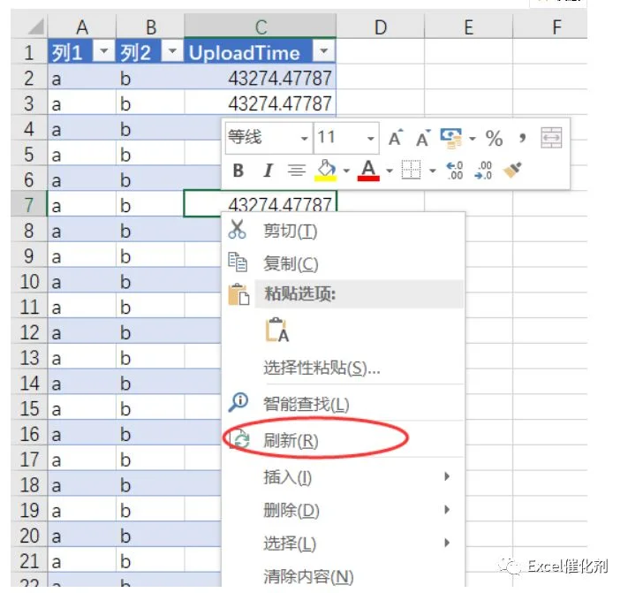
Task: Select column A header
Action: [82, 27]
